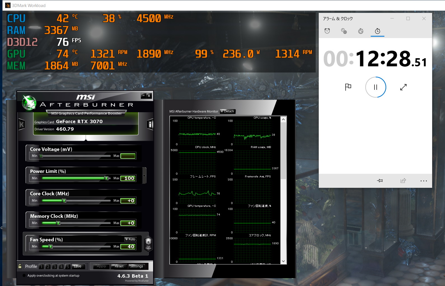
Task: Pin the clock with the pin icon
Action: point(380,180)
